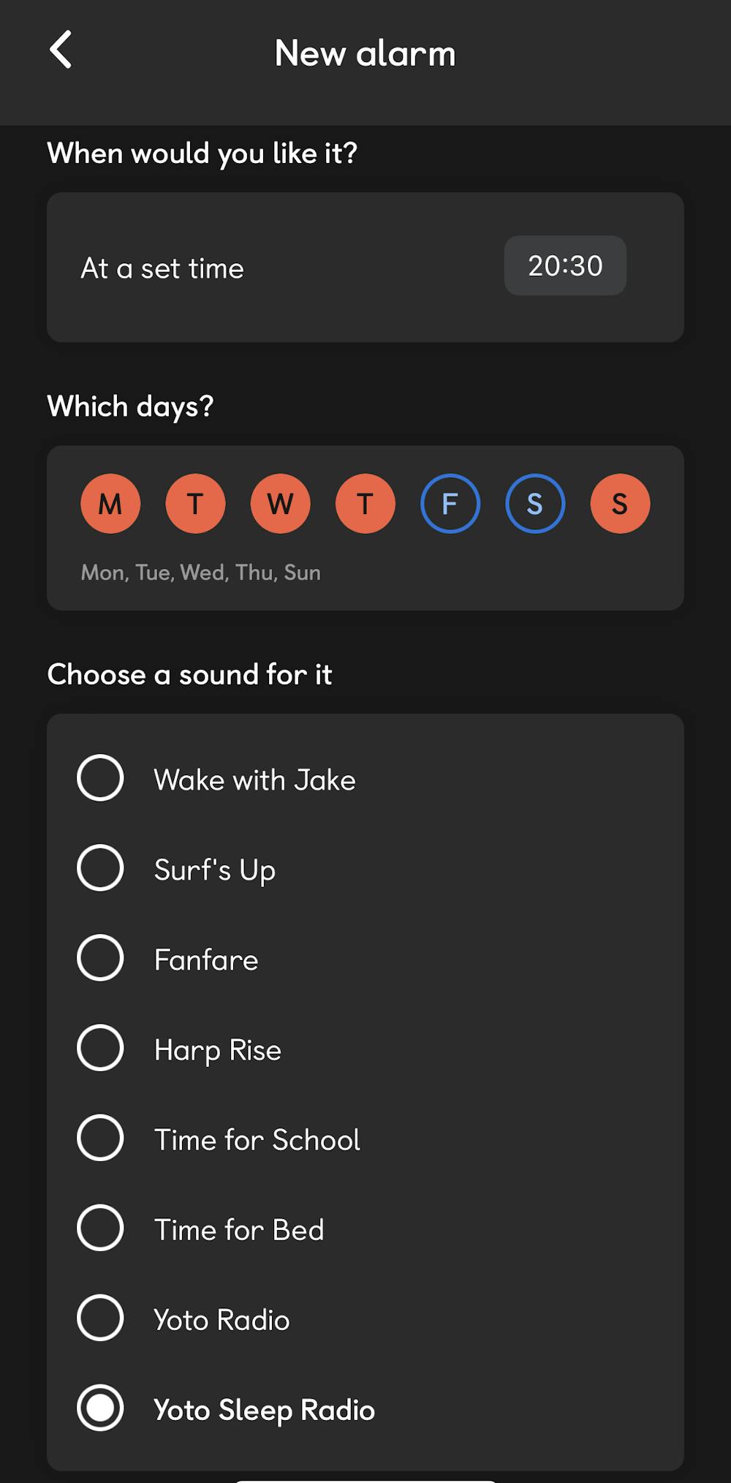Image resolution: width=731 pixels, height=1483 pixels.
Task: Enable Saturday day circle
Action: click(x=534, y=503)
